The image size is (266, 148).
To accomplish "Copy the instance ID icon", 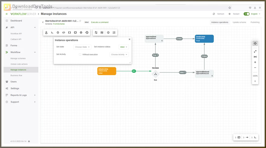I will (80, 21).
